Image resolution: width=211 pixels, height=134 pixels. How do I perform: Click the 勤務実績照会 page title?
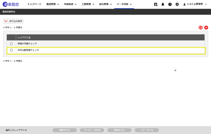[x=9, y=12]
